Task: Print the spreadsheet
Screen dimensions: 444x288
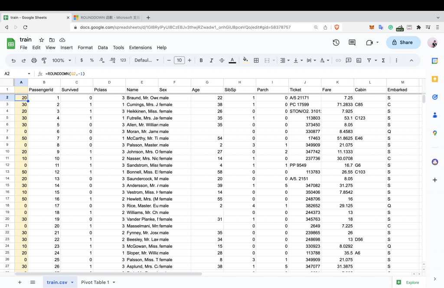Action: coord(34,60)
